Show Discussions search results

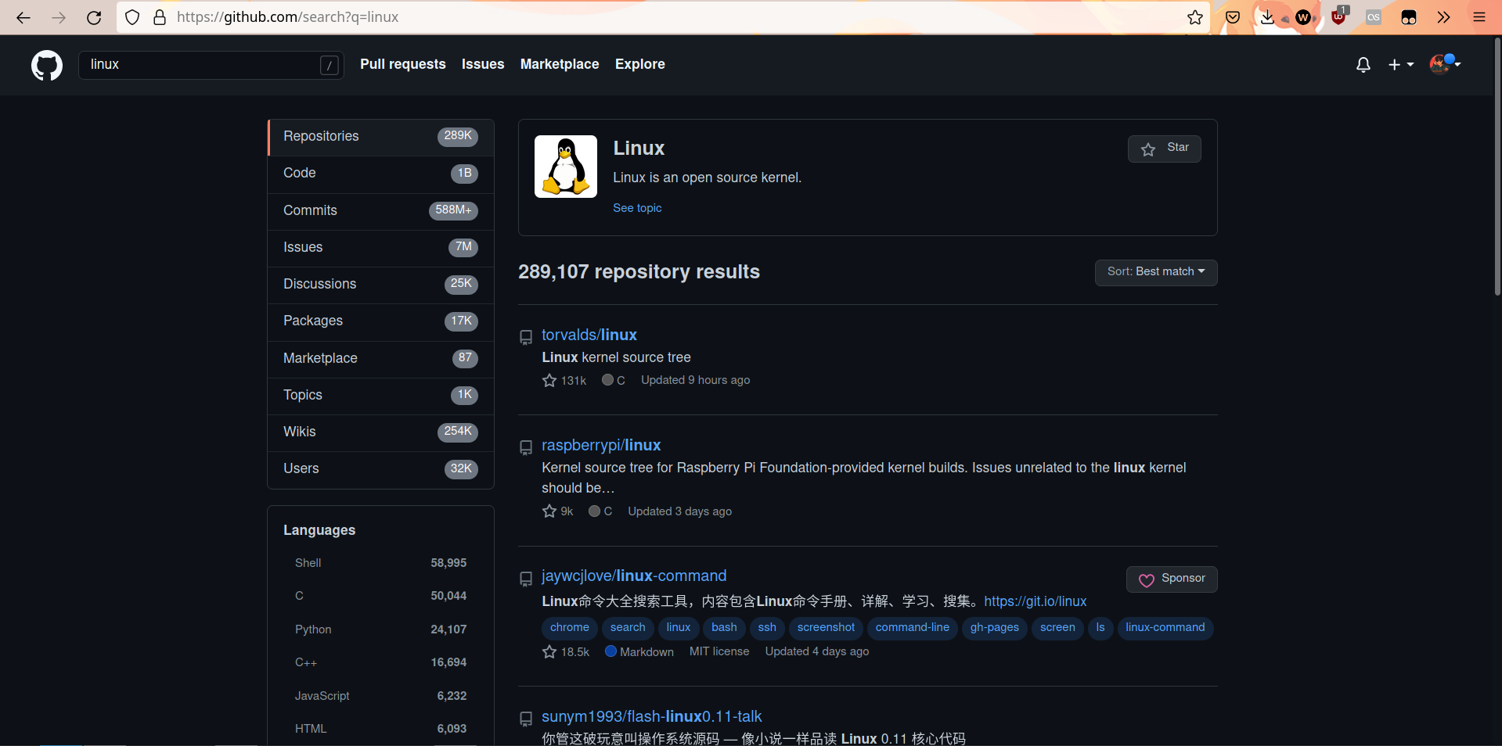coord(381,285)
